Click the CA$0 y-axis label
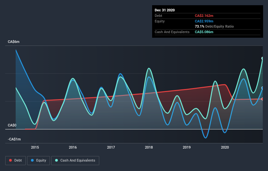Image resolution: width=268 pixels, height=171 pixels. (12, 125)
